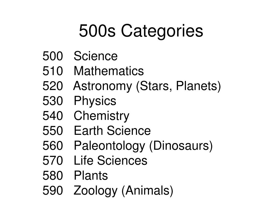Click the word Physics
The height and width of the screenshot is (210, 280).
click(95, 101)
